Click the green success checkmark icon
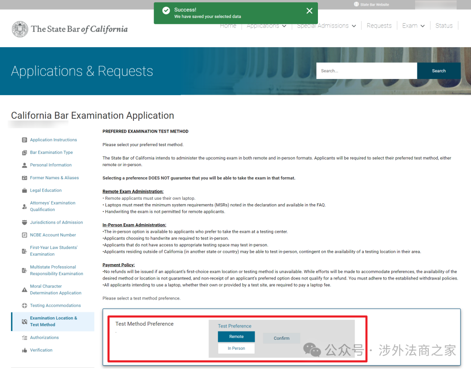This screenshot has width=471, height=369. click(166, 11)
